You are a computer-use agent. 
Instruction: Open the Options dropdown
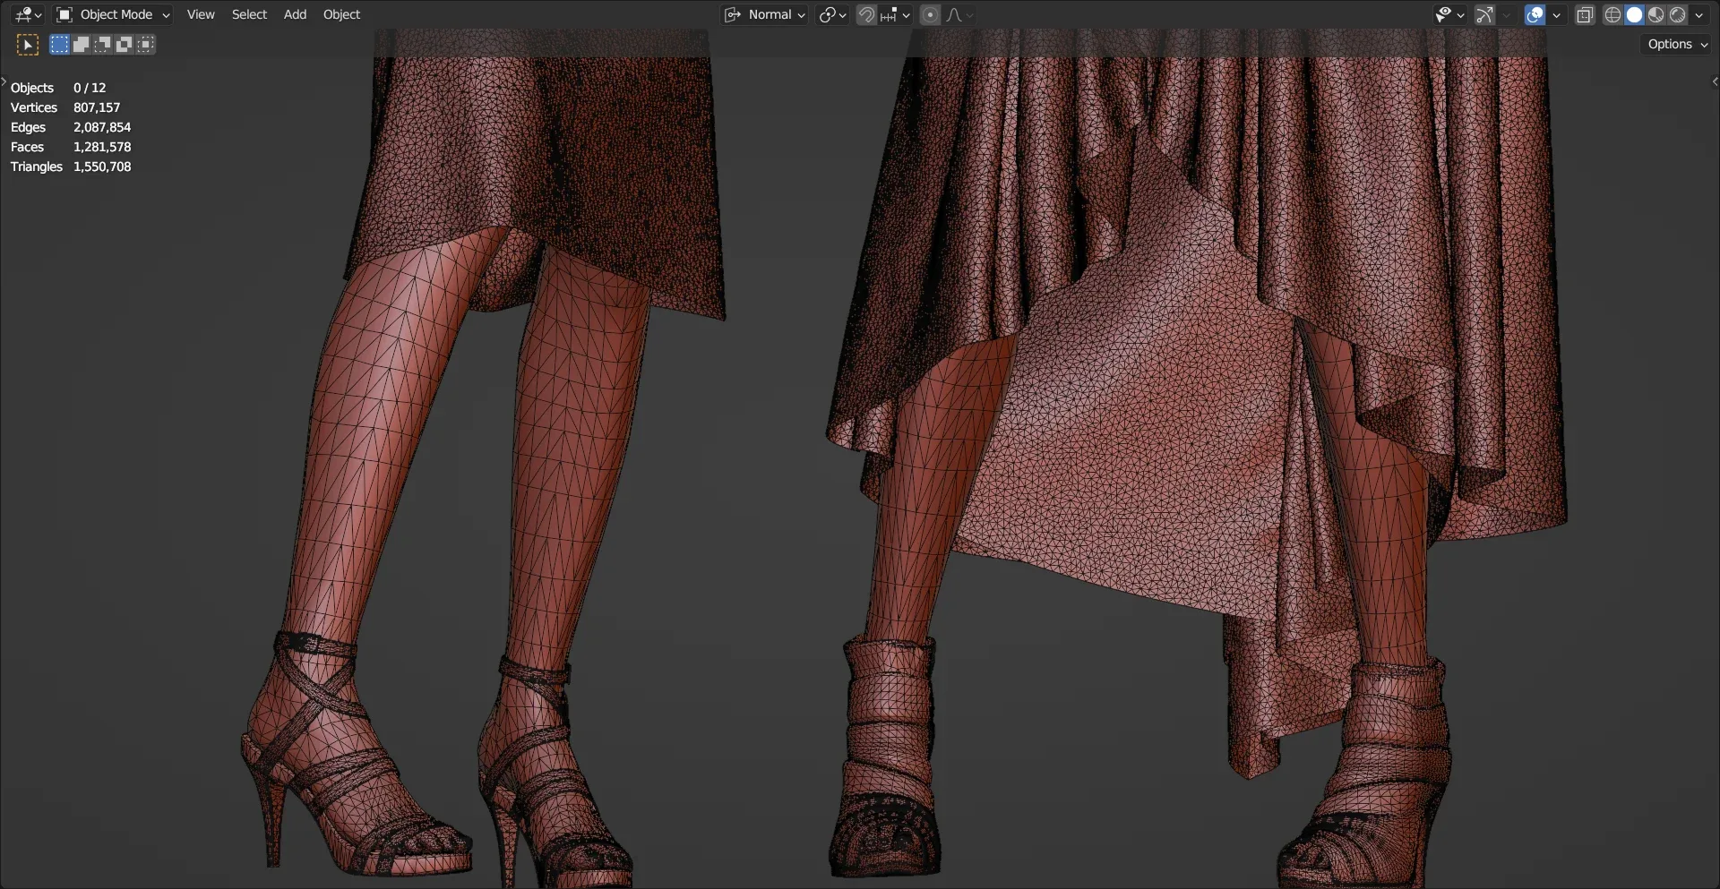(1677, 44)
